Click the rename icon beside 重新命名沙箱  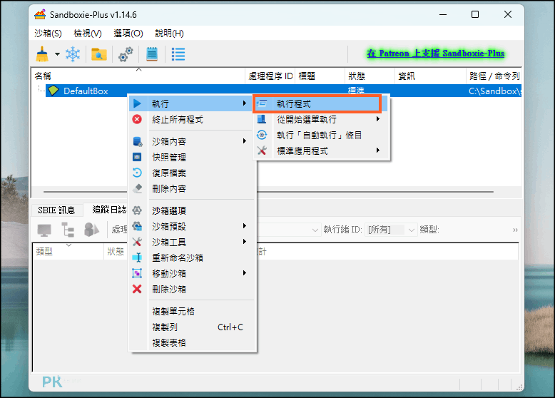point(137,257)
